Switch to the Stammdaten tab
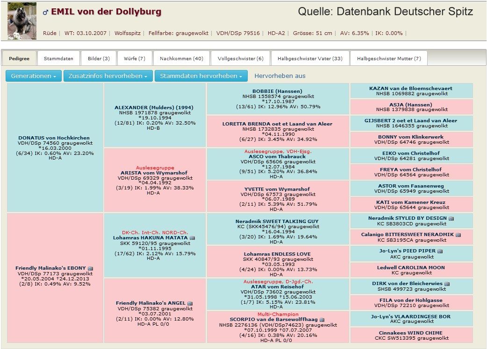487x349 pixels. (x=58, y=59)
